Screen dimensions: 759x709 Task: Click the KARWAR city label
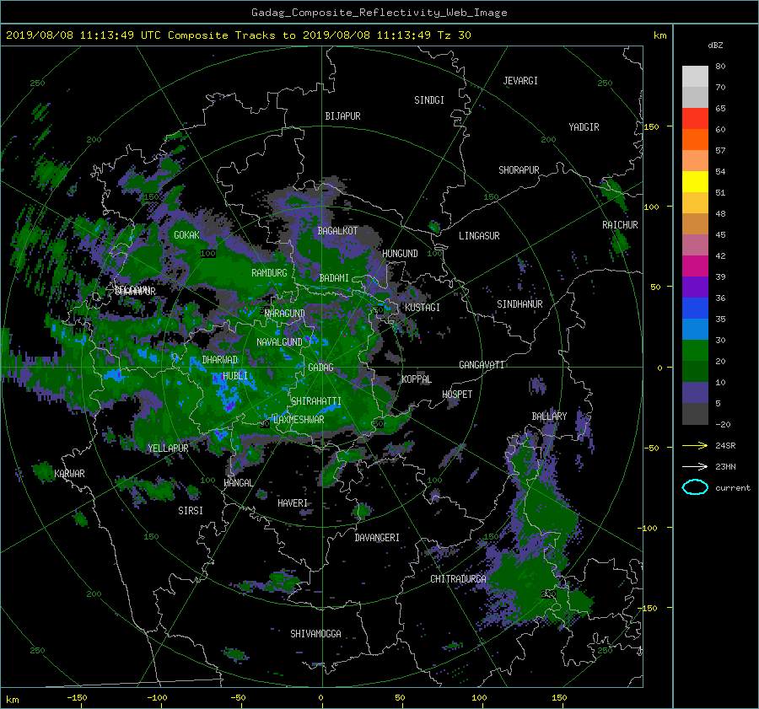[69, 473]
